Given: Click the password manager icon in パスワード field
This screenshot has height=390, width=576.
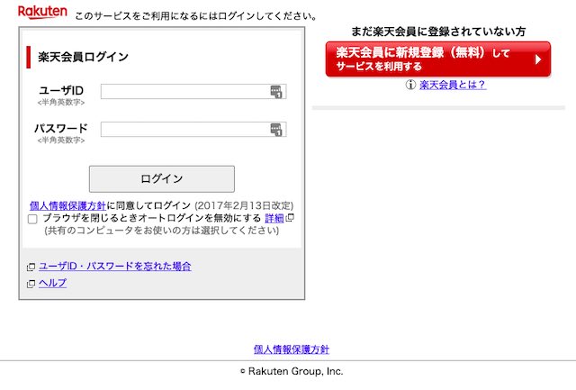Looking at the screenshot, I should click(x=276, y=130).
